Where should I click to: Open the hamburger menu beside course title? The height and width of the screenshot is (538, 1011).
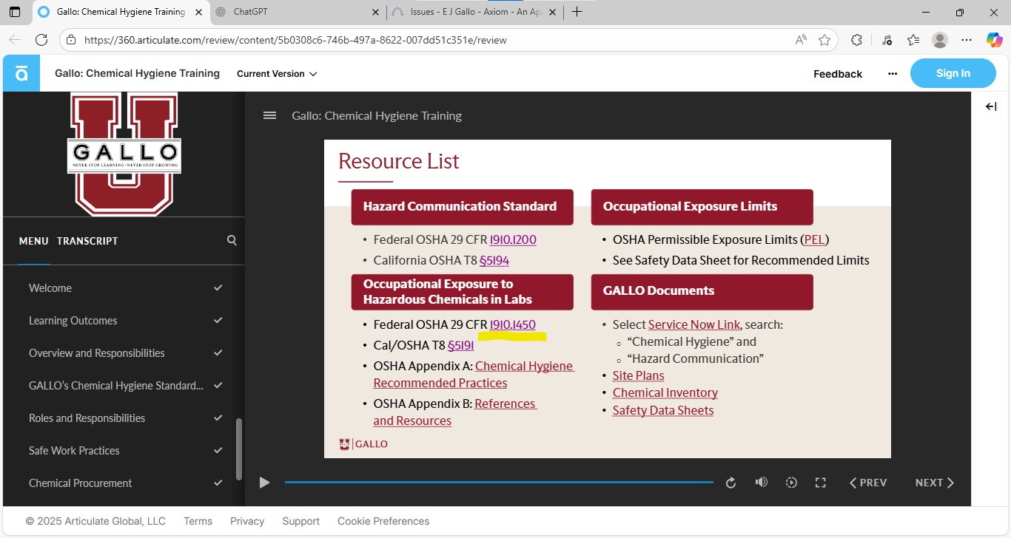[269, 115]
